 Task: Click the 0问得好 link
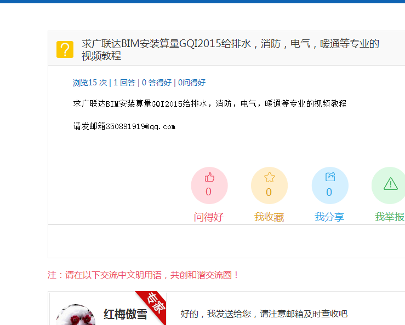tap(192, 83)
